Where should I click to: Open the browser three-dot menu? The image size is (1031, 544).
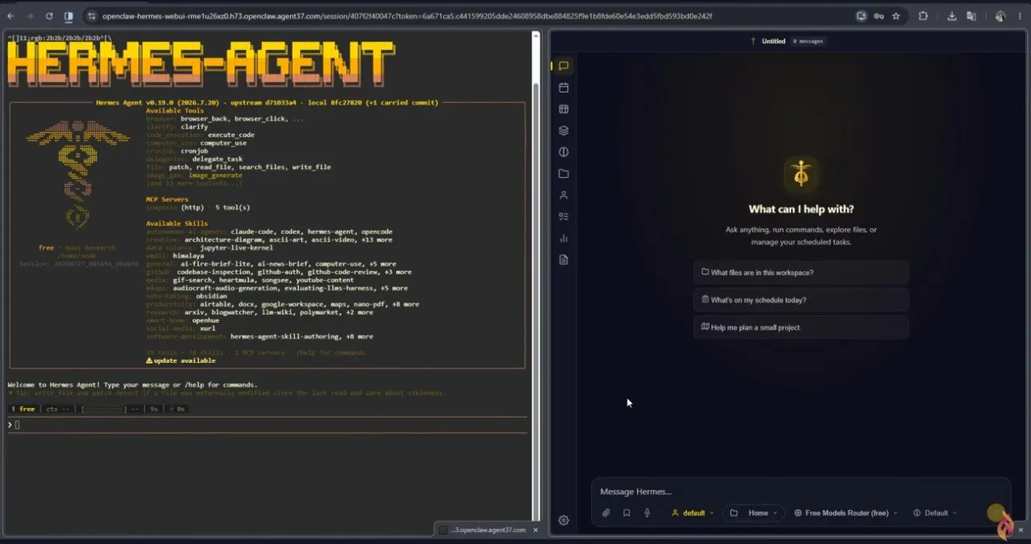click(1021, 16)
